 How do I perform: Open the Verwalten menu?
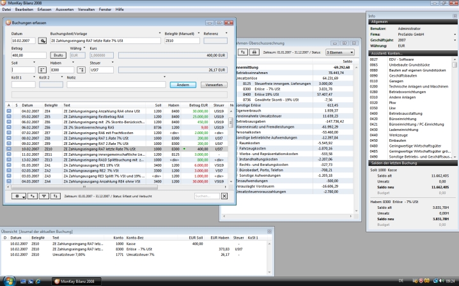[88, 10]
